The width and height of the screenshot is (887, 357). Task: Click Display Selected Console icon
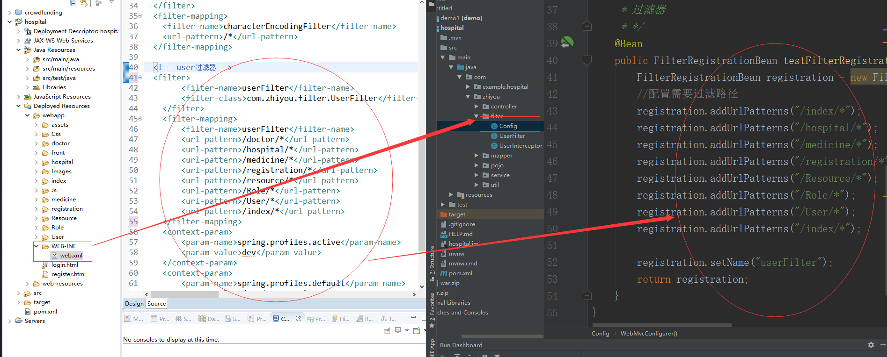tap(398, 330)
